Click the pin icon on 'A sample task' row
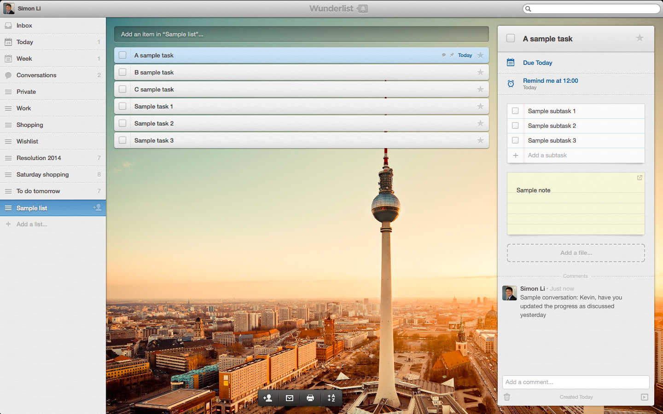 (x=452, y=55)
